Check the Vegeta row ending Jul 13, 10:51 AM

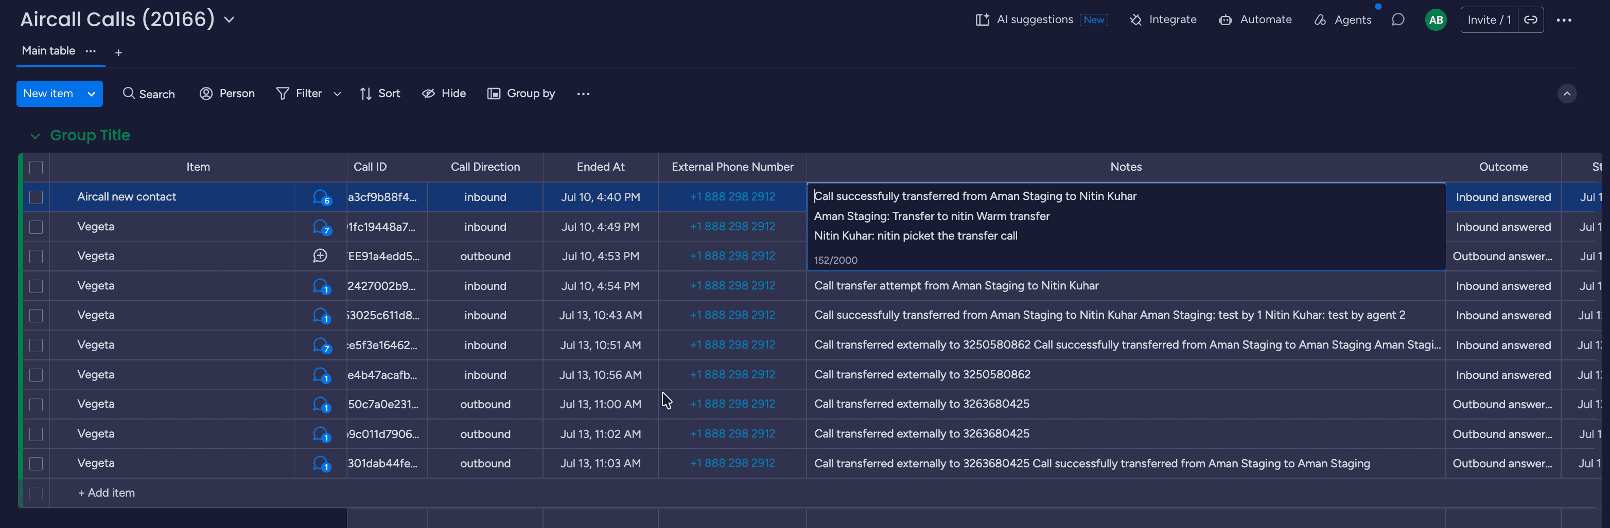pyautogui.click(x=36, y=345)
